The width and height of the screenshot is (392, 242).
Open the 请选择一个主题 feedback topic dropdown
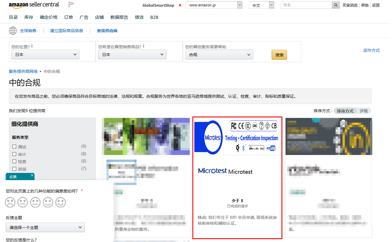pos(45,228)
